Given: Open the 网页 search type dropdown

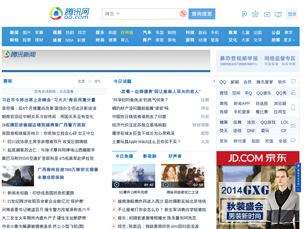Looking at the screenshot, I should tap(112, 14).
